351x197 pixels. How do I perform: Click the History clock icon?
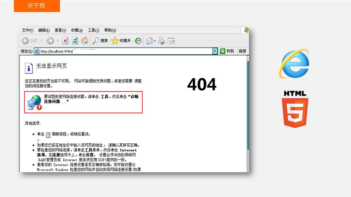click(138, 40)
